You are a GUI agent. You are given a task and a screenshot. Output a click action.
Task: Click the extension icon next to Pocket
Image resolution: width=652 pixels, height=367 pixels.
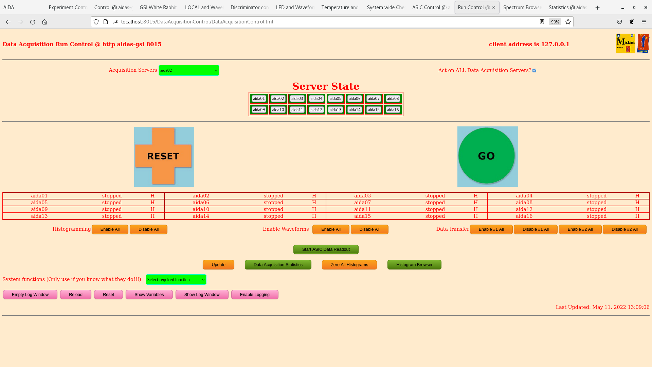(632, 22)
